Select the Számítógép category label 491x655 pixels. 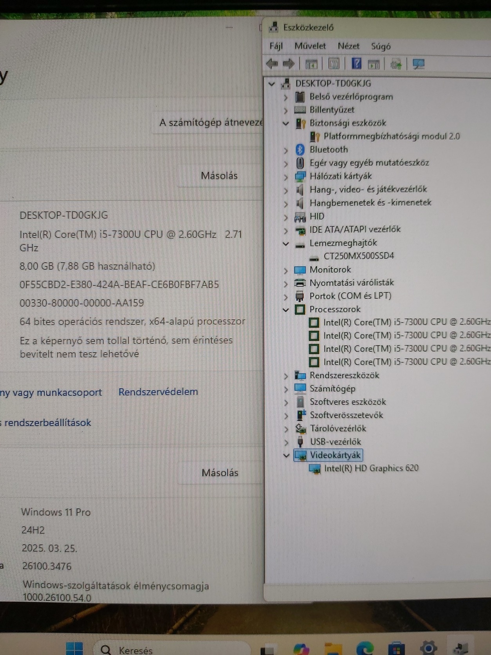pos(332,389)
